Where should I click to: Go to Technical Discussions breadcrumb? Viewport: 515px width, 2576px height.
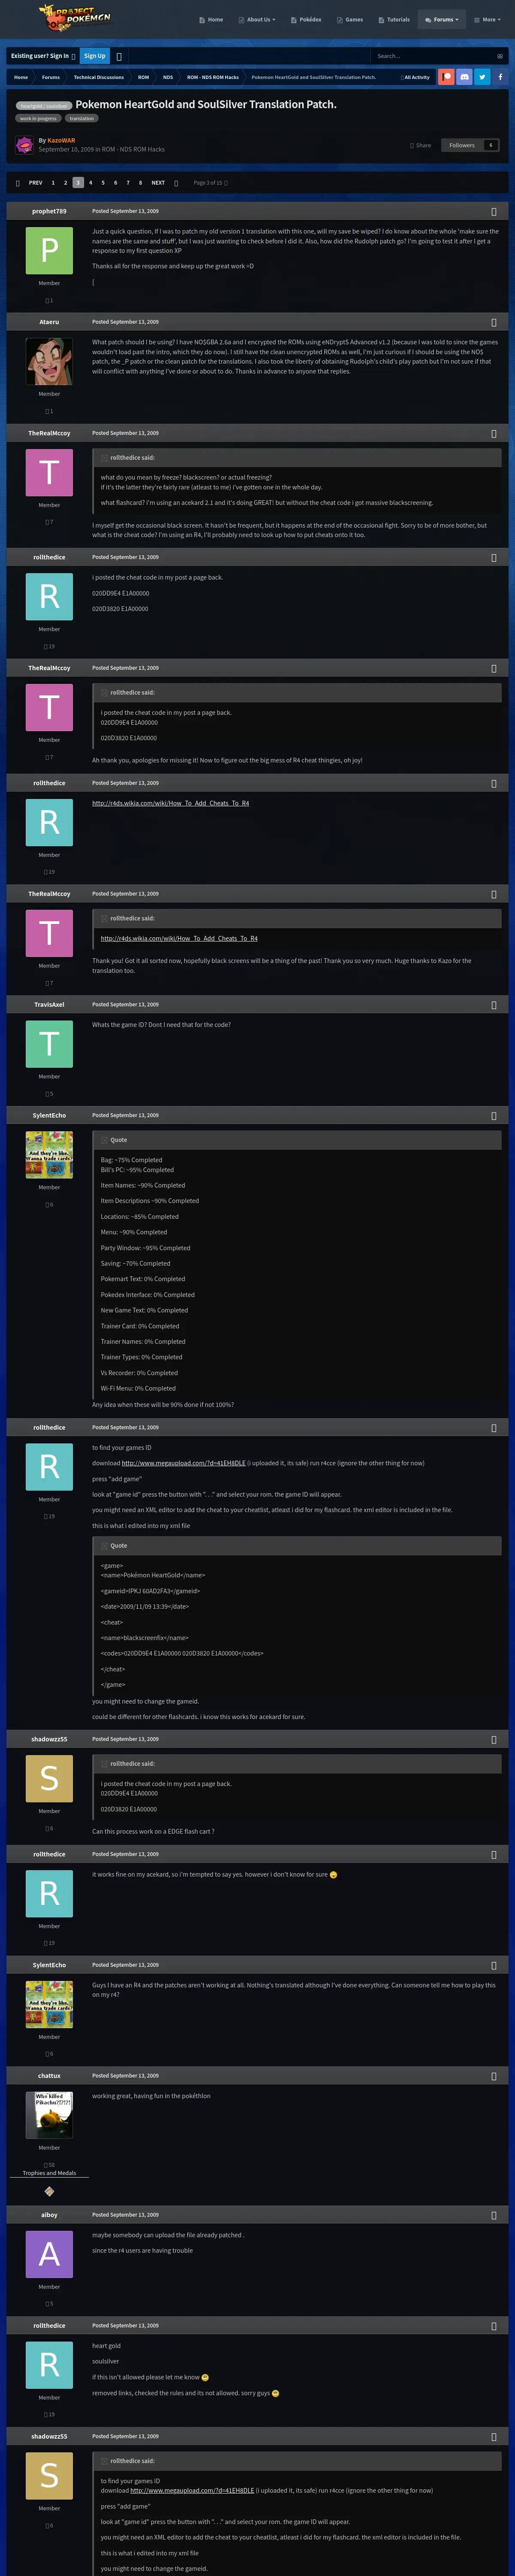[x=99, y=77]
